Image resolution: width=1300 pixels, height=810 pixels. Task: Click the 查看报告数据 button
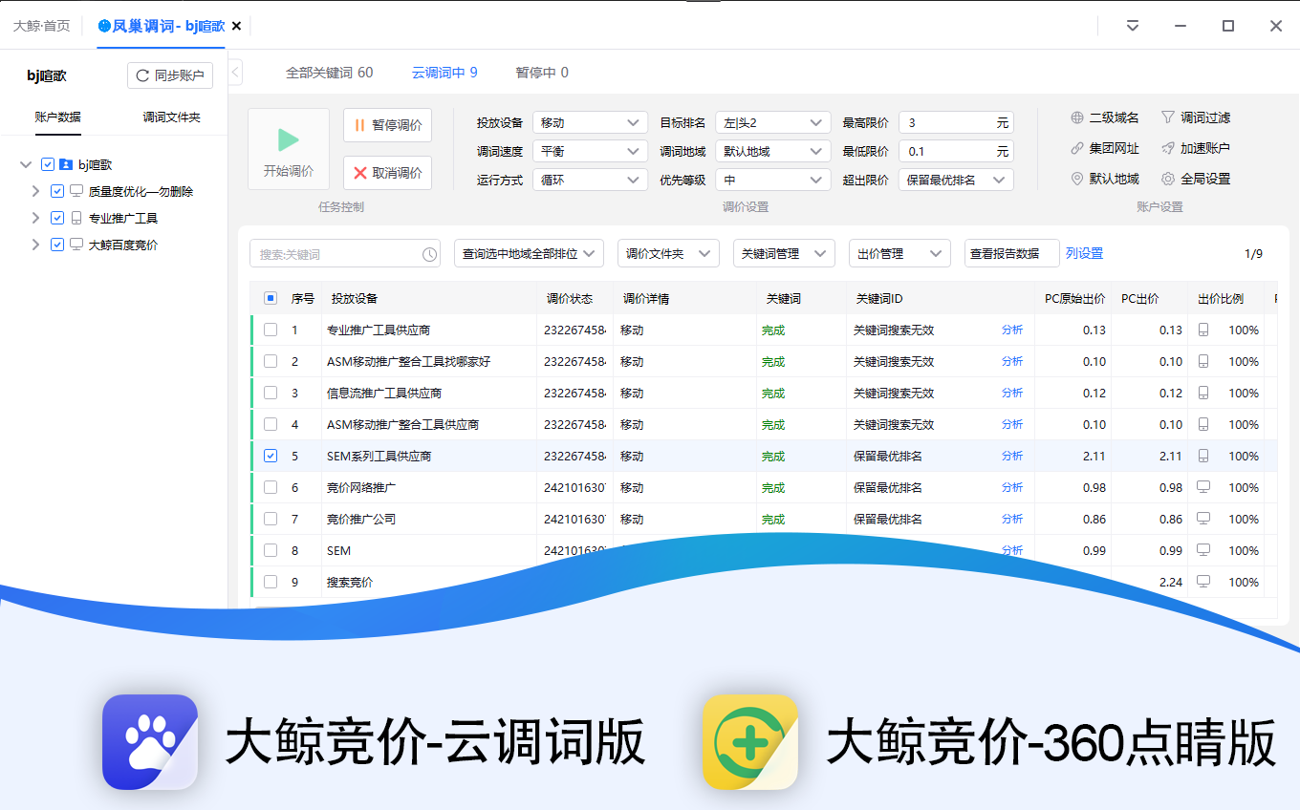[1011, 253]
